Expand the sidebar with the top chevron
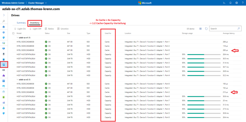The width and height of the screenshot is (246, 122). tap(4, 15)
